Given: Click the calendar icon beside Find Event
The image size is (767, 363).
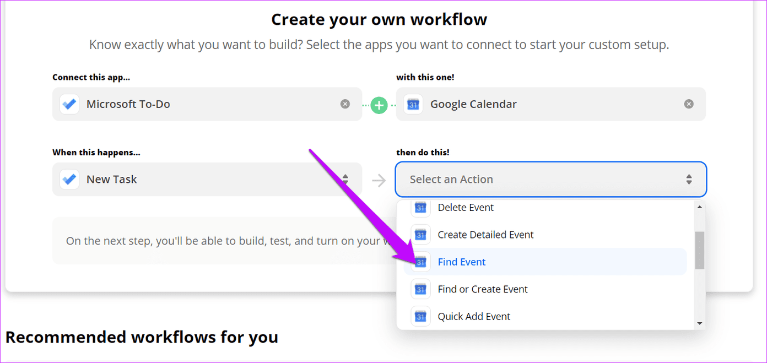Looking at the screenshot, I should (420, 262).
